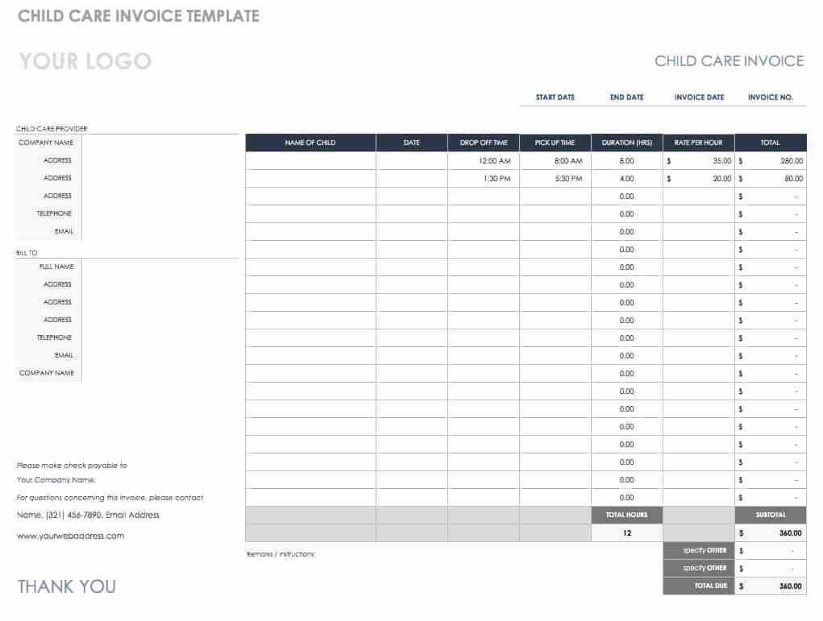Click the 80.00 total cell
This screenshot has width=823, height=621.
(770, 179)
